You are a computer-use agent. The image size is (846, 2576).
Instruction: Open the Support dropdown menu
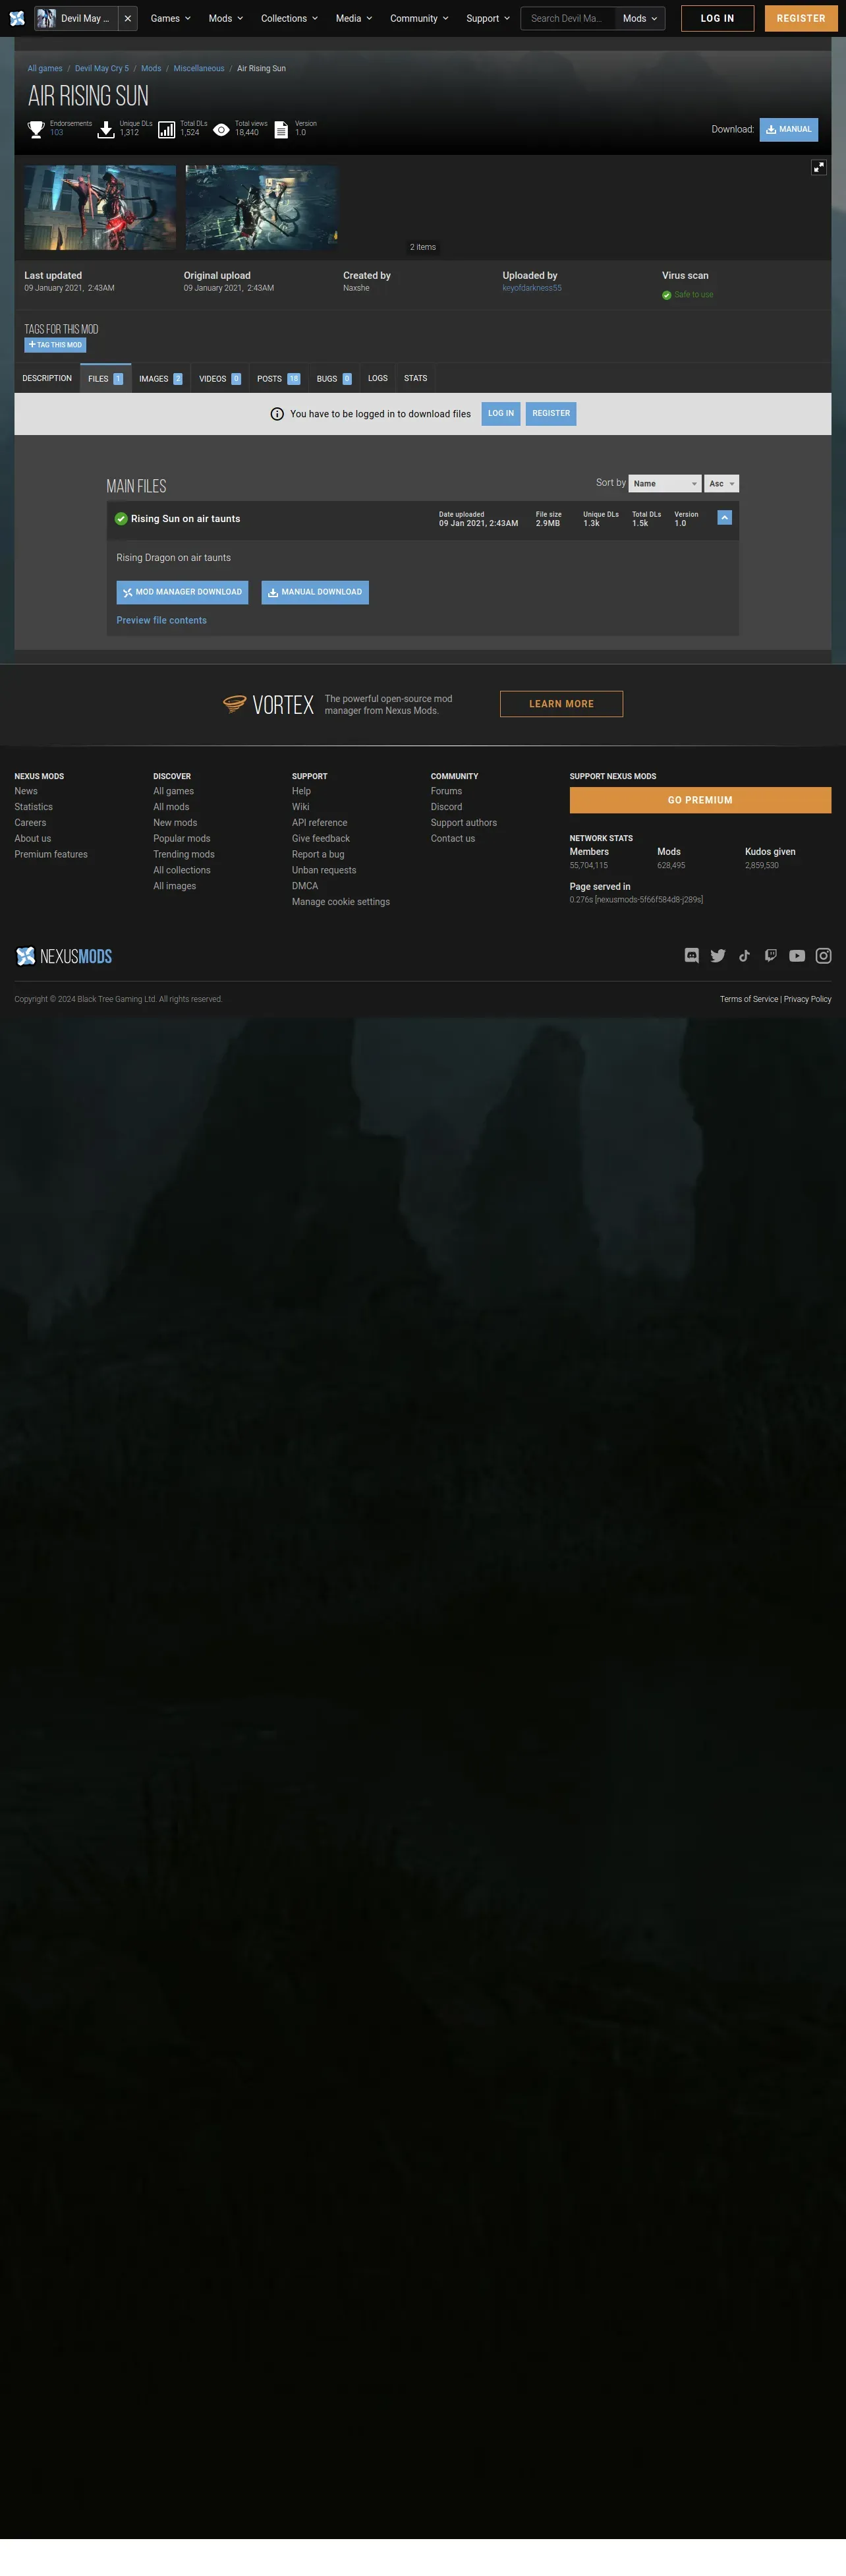click(x=488, y=18)
